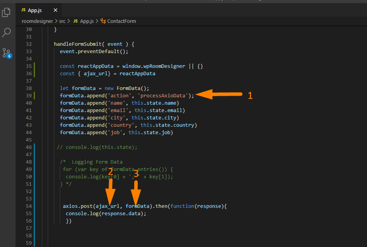Image resolution: width=367 pixels, height=247 pixels.
Task: Click the ContactForm class icon in breadcrumb
Action: (103, 21)
